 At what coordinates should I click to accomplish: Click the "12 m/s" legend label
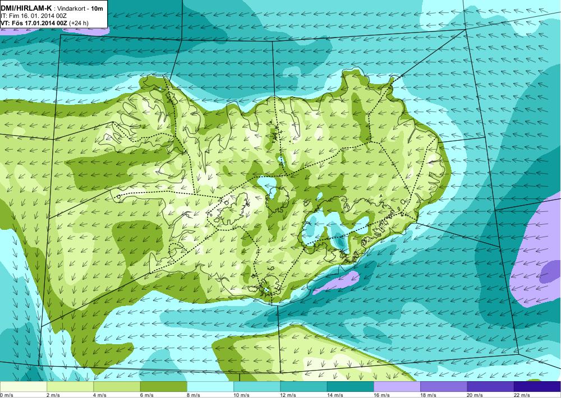point(288,395)
